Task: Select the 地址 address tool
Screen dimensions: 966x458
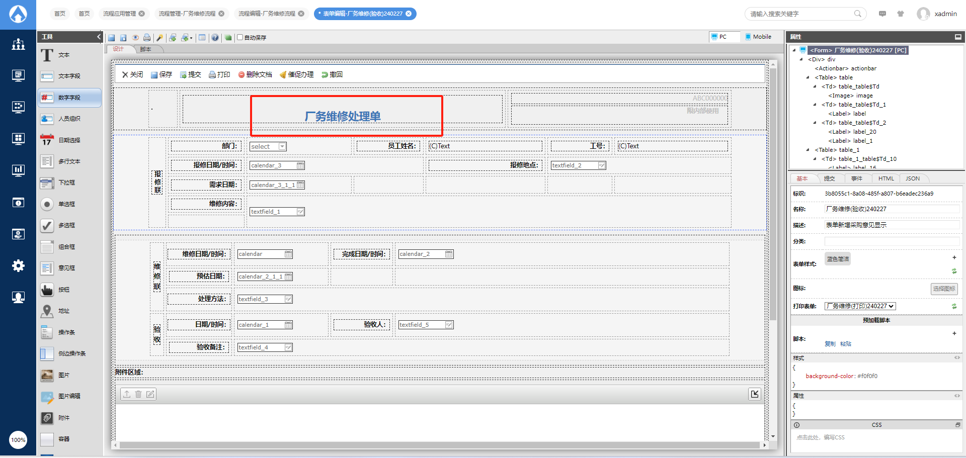Action: coord(69,311)
